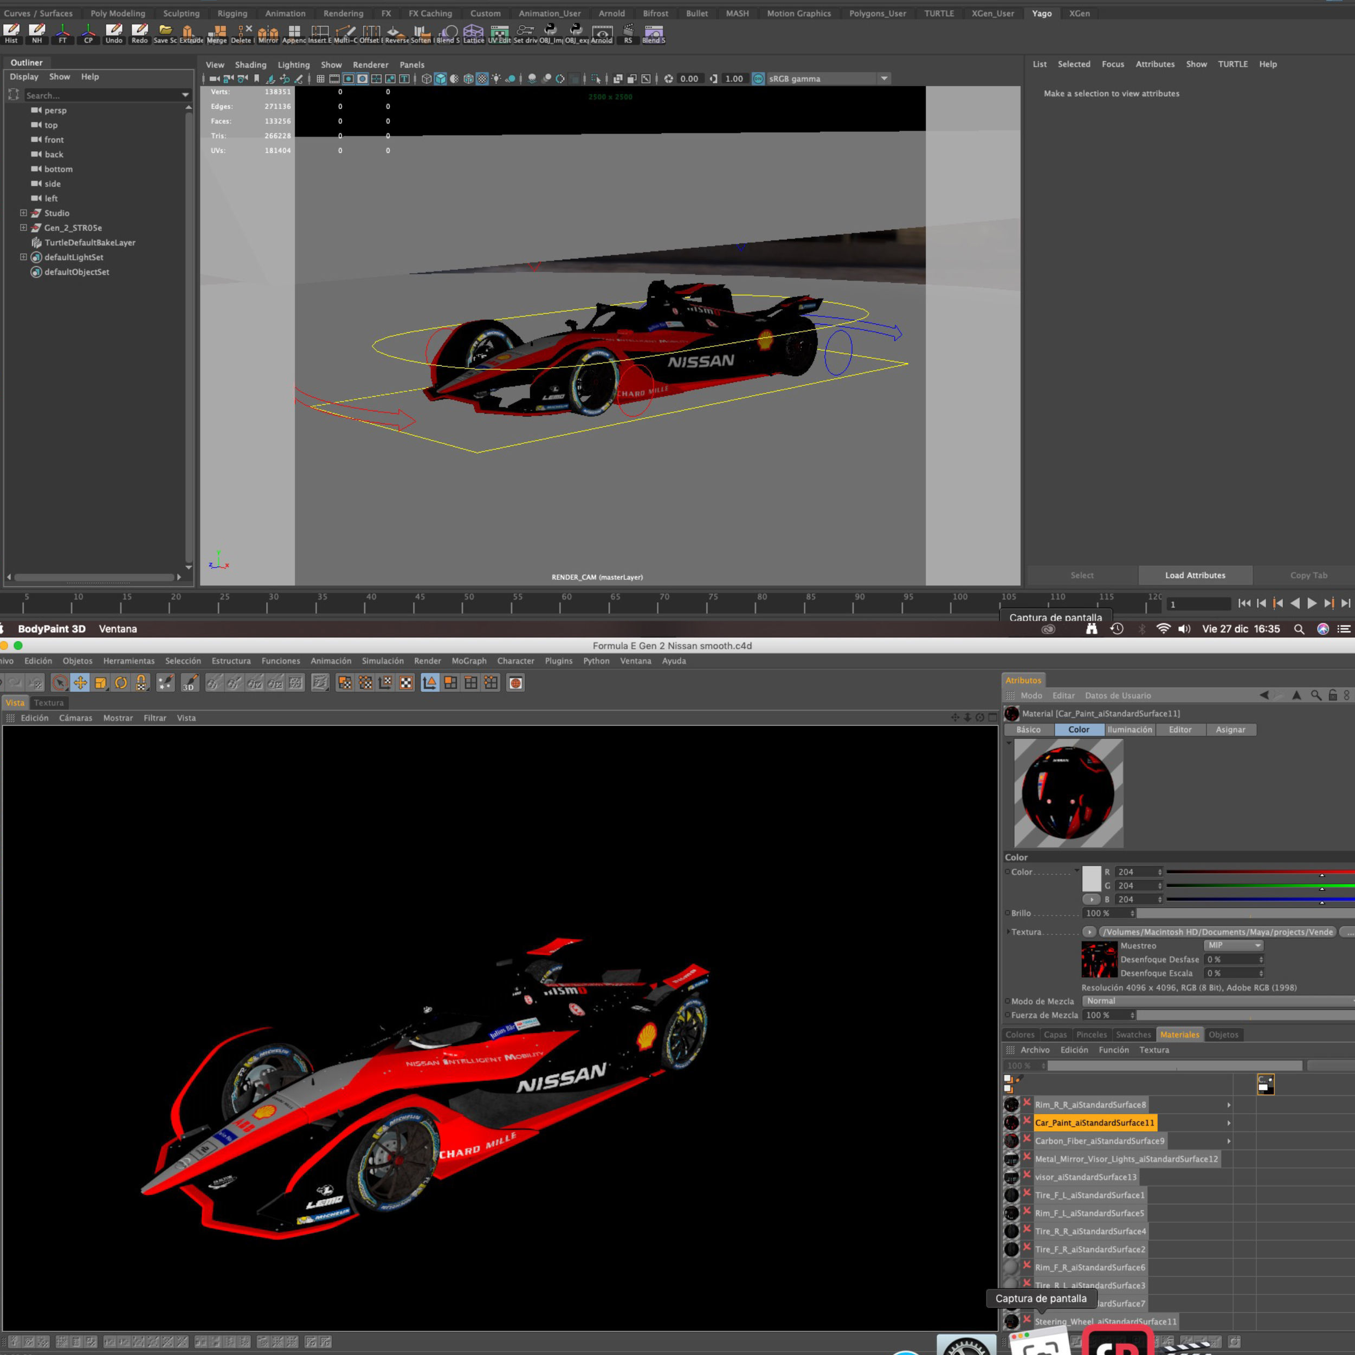The width and height of the screenshot is (1355, 1355).
Task: Click the Set driven key shelf icon
Action: [x=525, y=33]
